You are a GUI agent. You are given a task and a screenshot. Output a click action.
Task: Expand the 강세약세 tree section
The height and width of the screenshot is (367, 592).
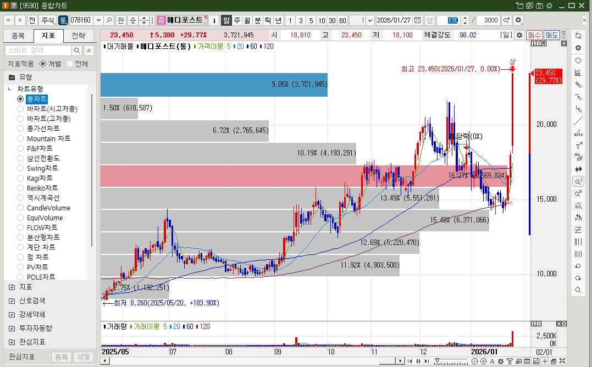tap(12, 314)
